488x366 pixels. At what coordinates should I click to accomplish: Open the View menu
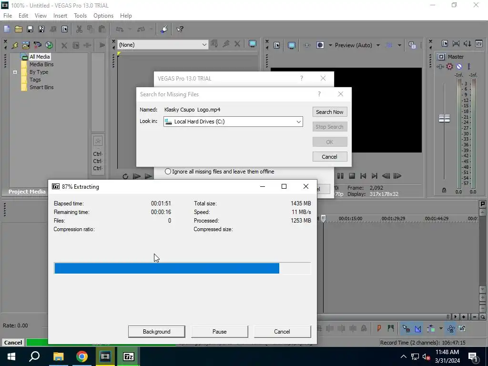(x=41, y=16)
